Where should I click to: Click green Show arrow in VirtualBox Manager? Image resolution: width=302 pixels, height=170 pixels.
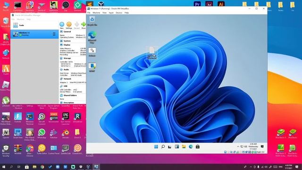pyautogui.click(x=84, y=24)
